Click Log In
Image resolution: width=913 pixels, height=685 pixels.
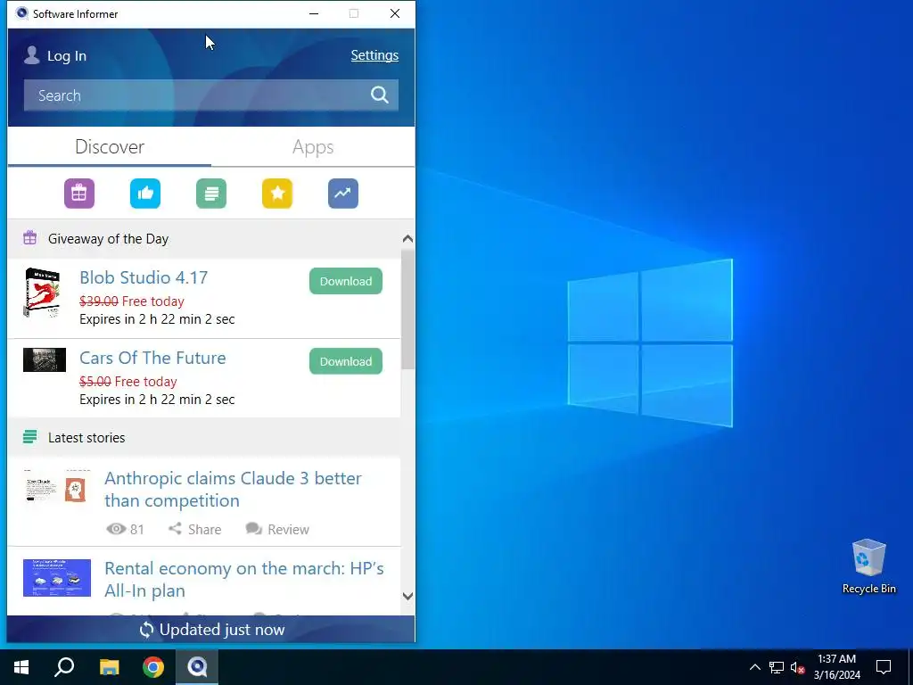click(66, 56)
